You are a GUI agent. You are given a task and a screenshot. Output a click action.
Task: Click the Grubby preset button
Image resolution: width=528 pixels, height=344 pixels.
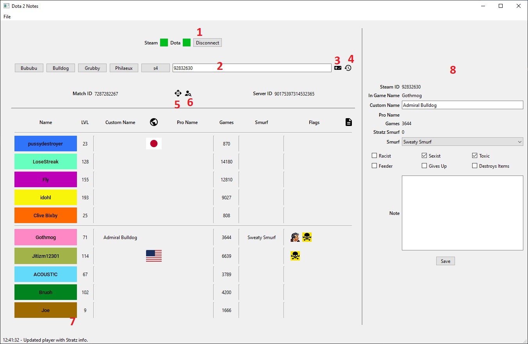(92, 68)
